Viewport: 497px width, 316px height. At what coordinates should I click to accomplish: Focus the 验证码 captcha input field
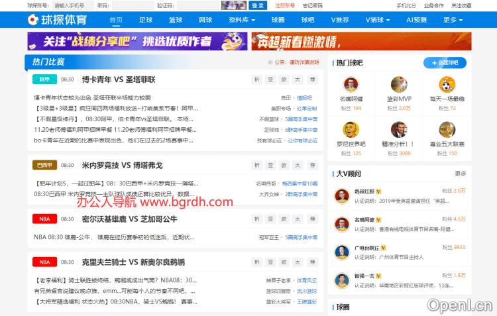198,5
